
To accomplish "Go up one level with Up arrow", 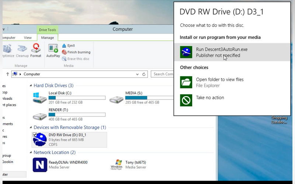I will tap(7, 74).
